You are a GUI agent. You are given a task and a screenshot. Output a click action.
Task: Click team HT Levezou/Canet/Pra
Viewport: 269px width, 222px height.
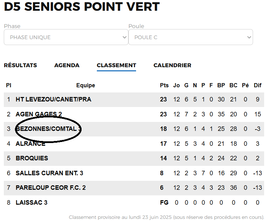[x=53, y=99]
